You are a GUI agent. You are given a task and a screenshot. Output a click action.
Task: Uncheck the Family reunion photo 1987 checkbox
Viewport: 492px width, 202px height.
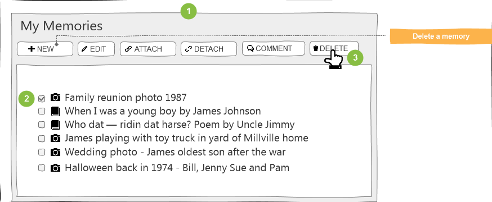coord(42,99)
